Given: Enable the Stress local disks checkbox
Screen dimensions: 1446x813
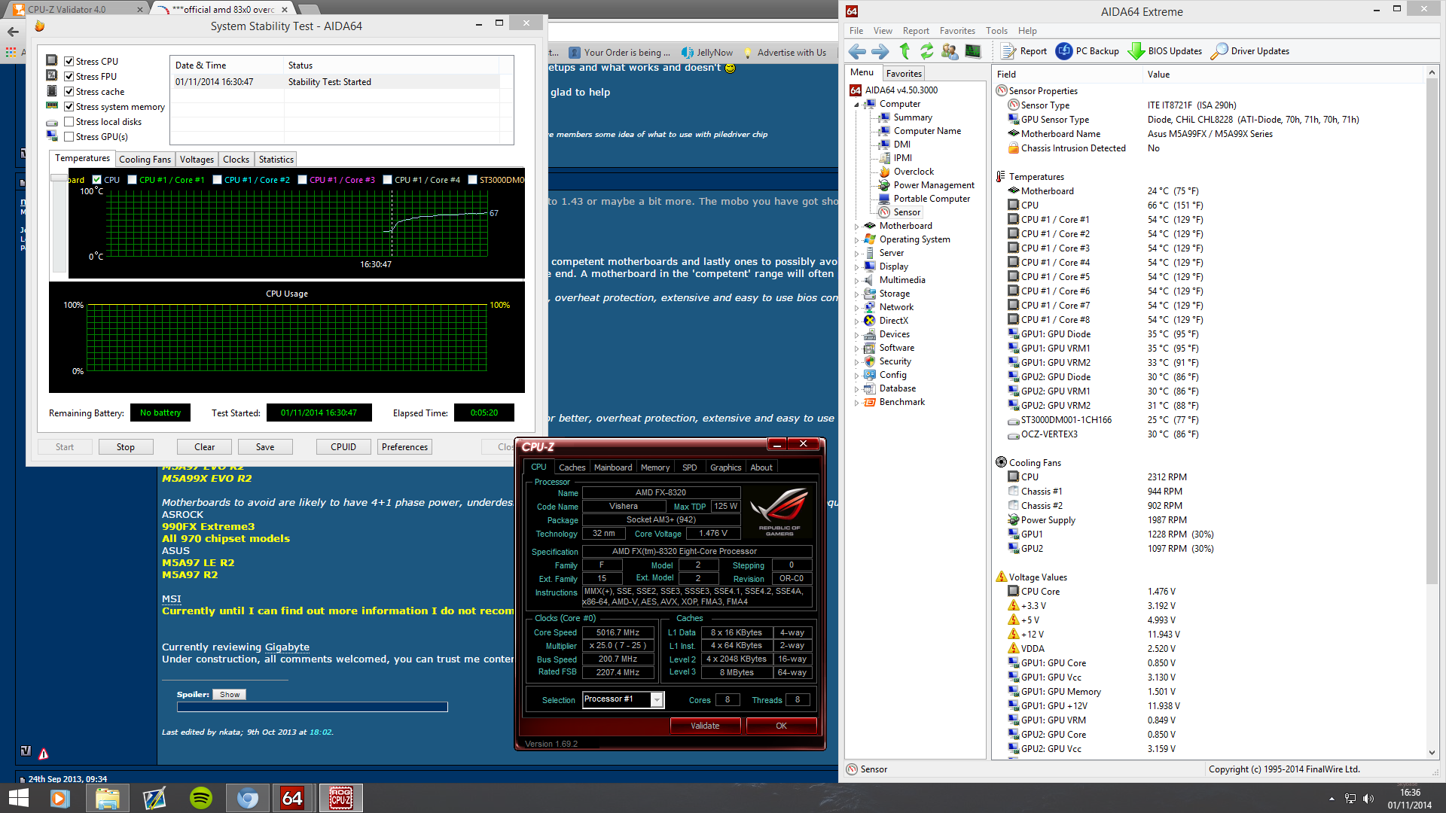Looking at the screenshot, I should 69,122.
